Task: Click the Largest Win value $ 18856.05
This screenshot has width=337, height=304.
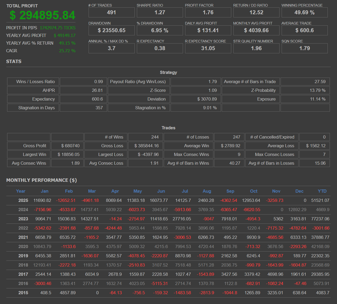Action: (x=67, y=154)
